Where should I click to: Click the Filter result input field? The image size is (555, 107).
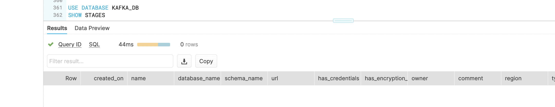110,61
